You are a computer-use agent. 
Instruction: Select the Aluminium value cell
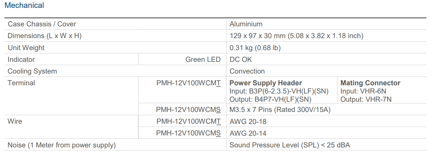(x=246, y=24)
